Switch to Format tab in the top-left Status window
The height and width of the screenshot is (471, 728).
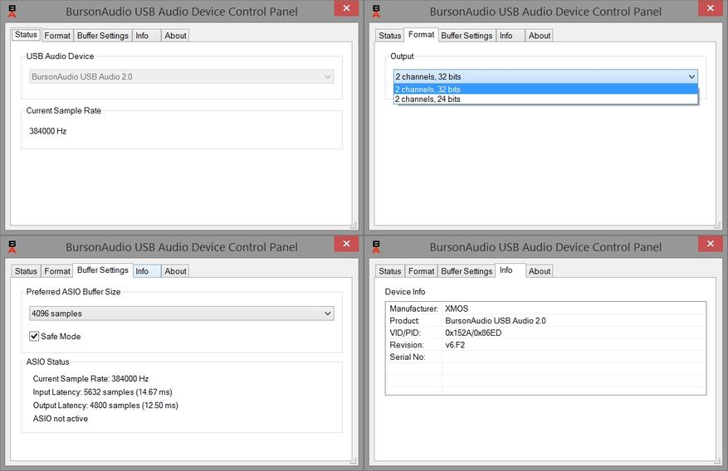tap(57, 36)
